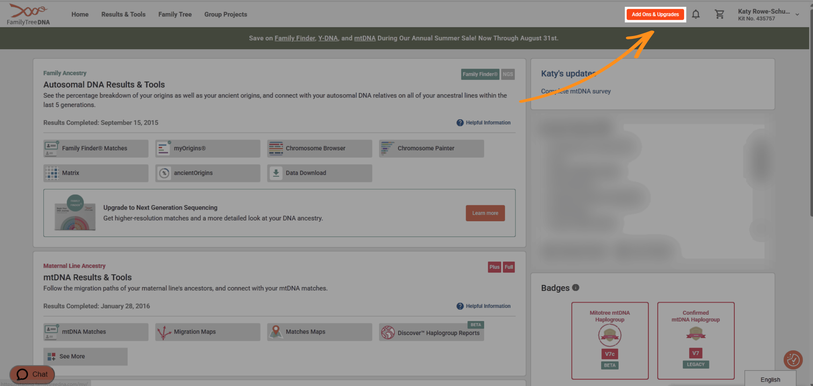The height and width of the screenshot is (386, 813).
Task: Click the NGS tag
Action: click(x=508, y=74)
